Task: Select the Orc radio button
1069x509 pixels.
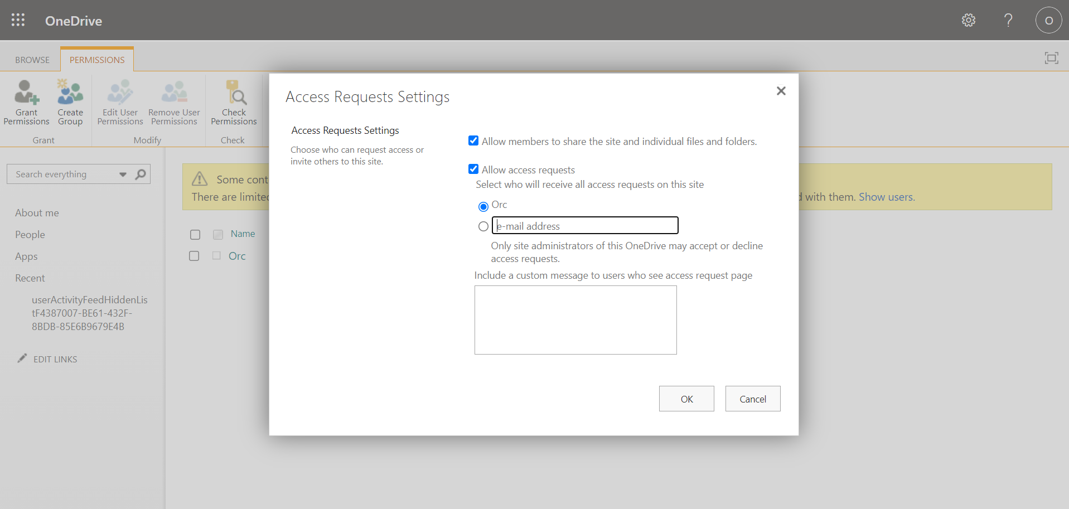Action: (x=483, y=206)
